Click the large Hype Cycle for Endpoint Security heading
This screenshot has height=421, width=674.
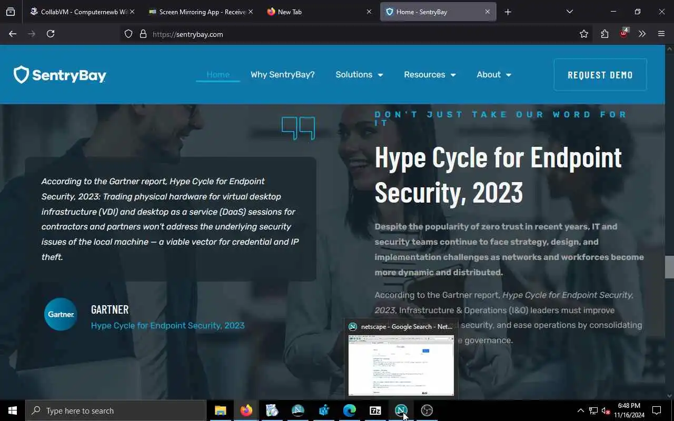(x=498, y=174)
